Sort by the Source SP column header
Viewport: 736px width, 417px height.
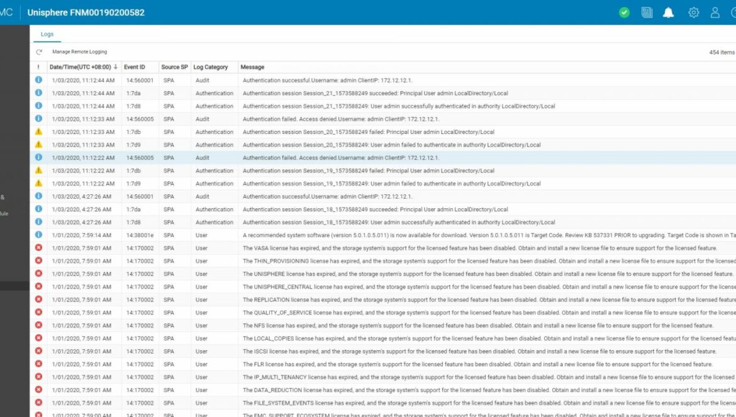174,67
